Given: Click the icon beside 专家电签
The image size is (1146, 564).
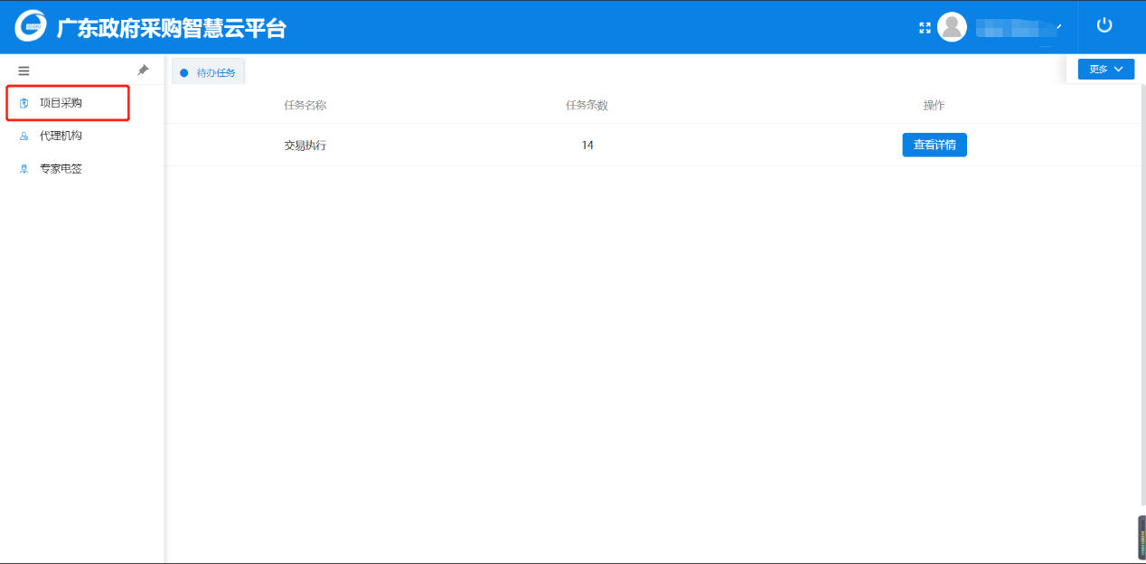Looking at the screenshot, I should click(x=24, y=169).
